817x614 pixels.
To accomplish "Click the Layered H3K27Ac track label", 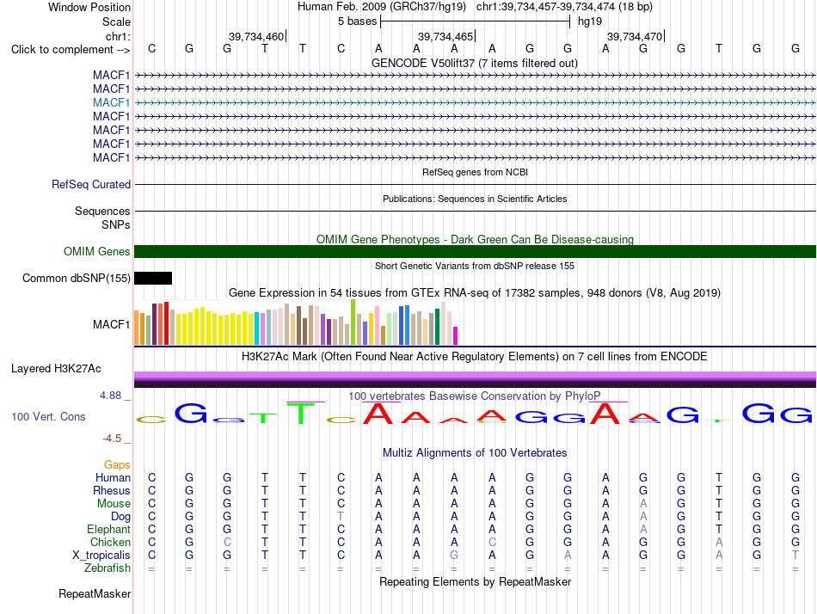I will 56,369.
